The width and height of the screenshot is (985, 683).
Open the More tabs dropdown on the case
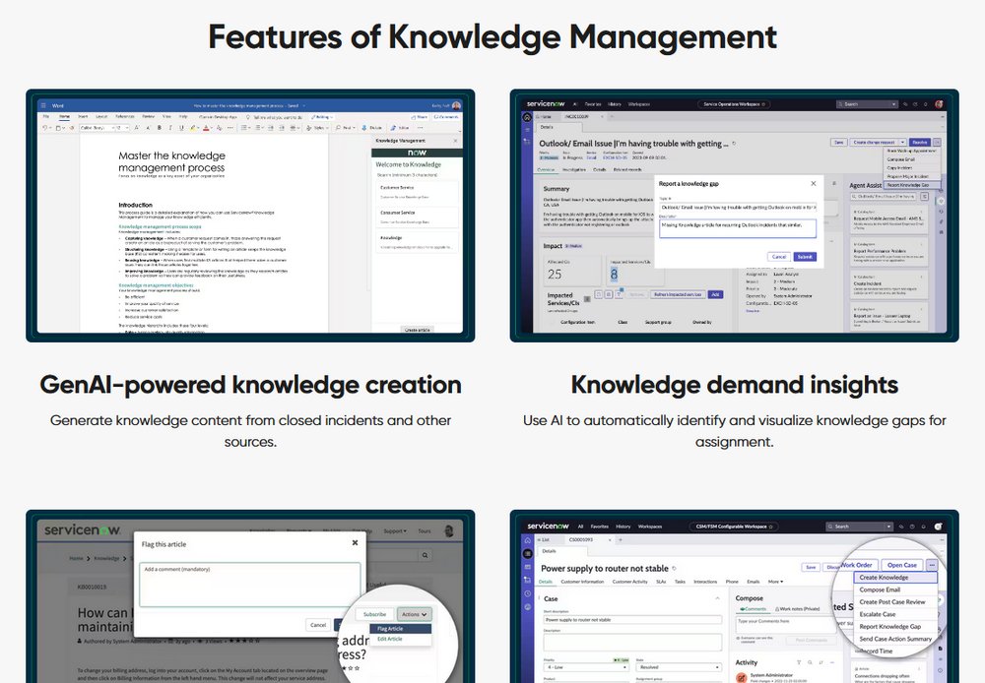[776, 582]
